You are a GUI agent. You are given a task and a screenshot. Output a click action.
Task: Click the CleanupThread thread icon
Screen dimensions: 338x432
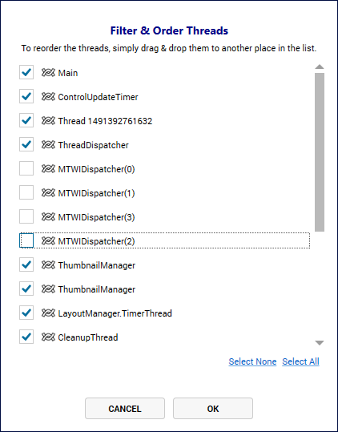point(48,337)
